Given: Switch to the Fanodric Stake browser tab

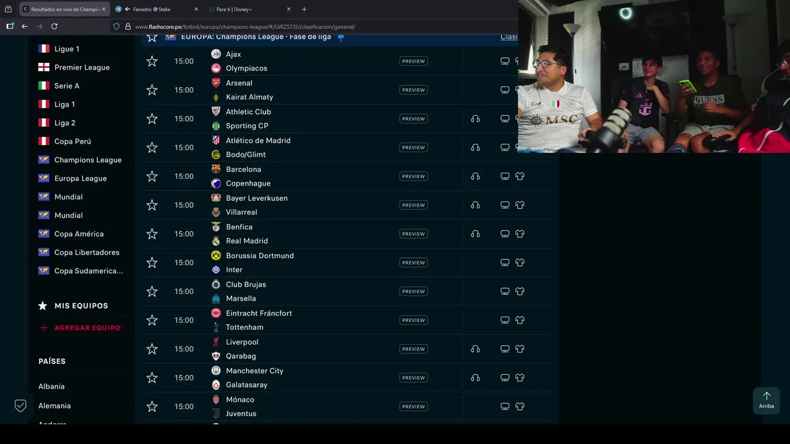Looking at the screenshot, I should (x=157, y=9).
